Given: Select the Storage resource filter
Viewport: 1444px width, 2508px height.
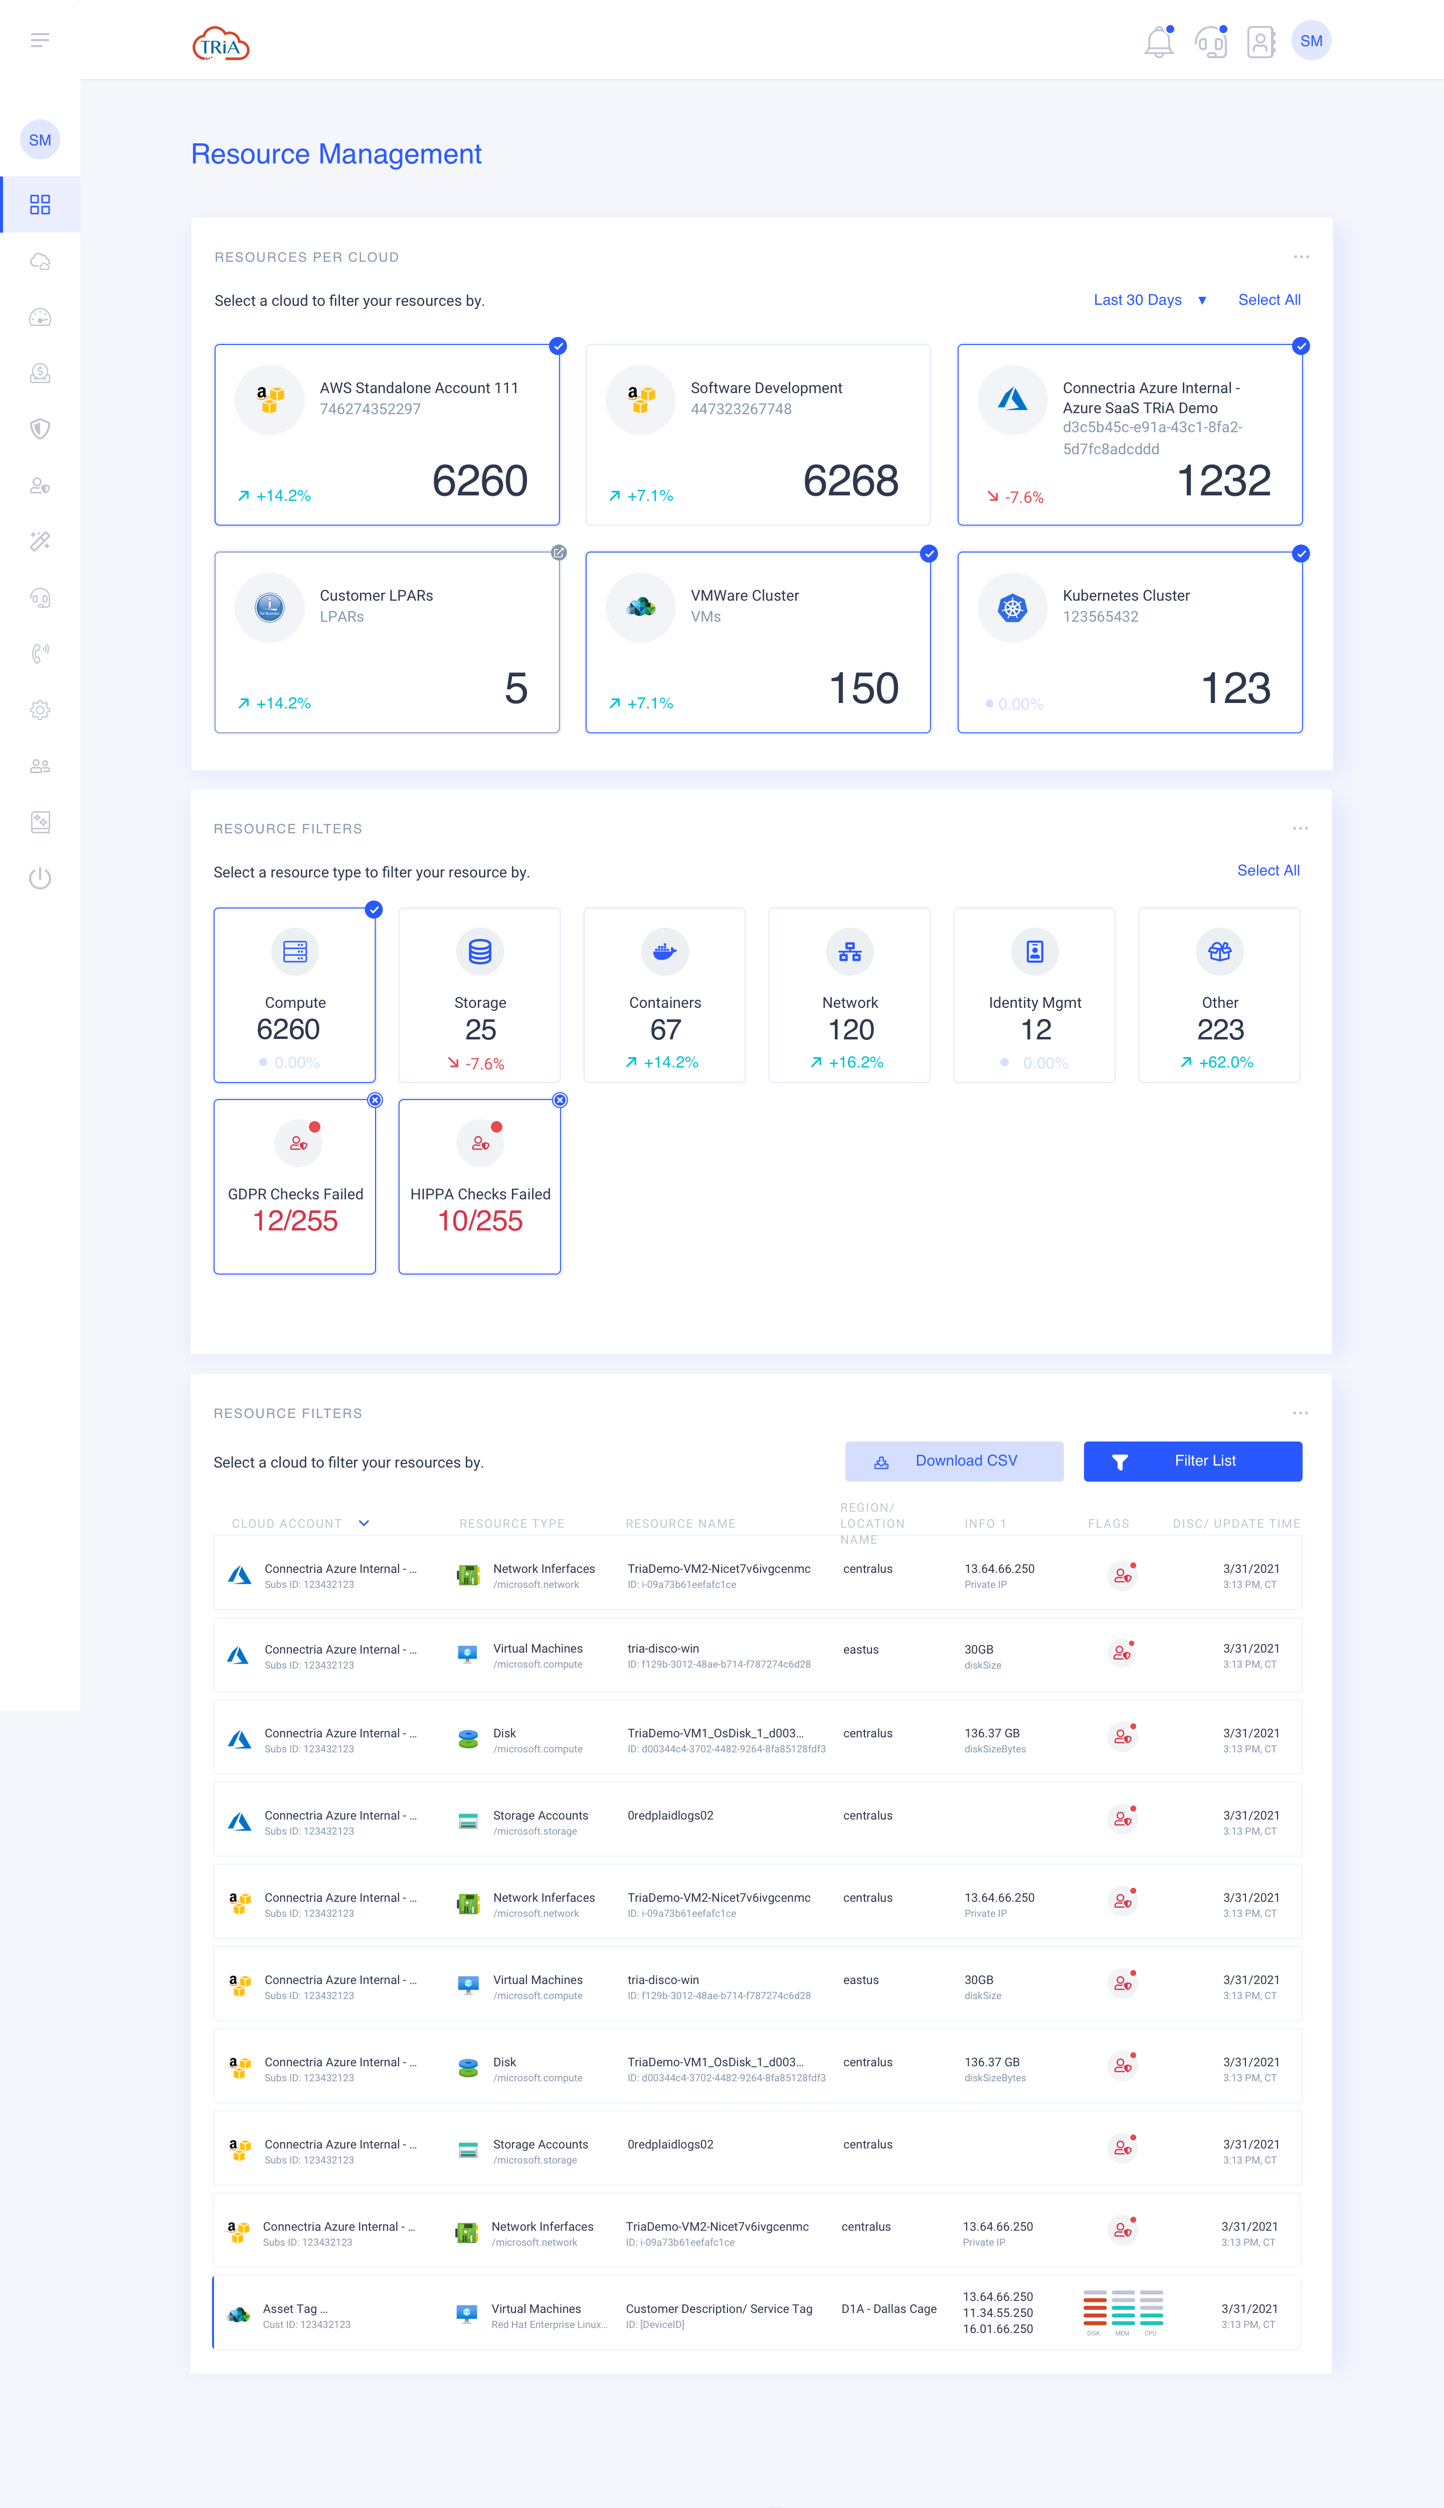Looking at the screenshot, I should coord(479,995).
